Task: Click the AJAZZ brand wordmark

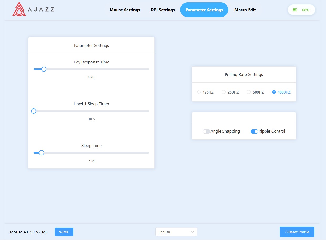Action: tap(41, 9)
